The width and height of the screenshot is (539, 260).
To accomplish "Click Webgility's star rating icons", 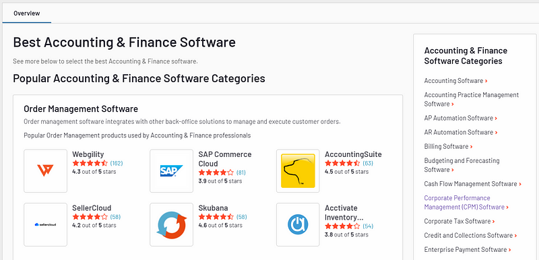I will pos(90,163).
